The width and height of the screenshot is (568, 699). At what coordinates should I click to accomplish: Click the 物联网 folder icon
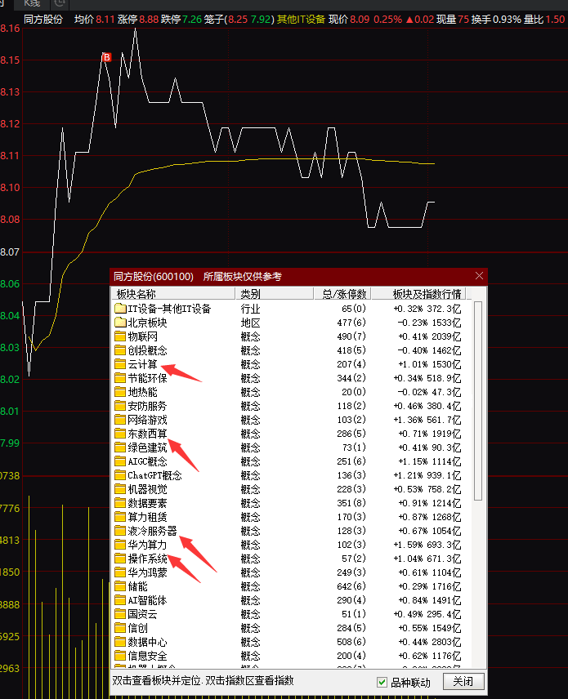click(x=120, y=336)
